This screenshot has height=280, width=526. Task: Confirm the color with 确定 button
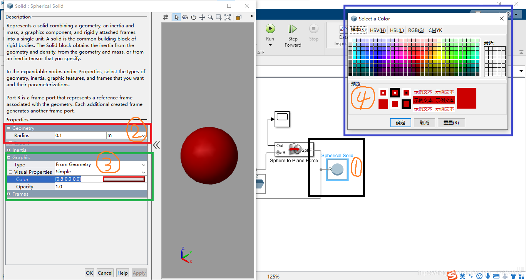tap(400, 122)
